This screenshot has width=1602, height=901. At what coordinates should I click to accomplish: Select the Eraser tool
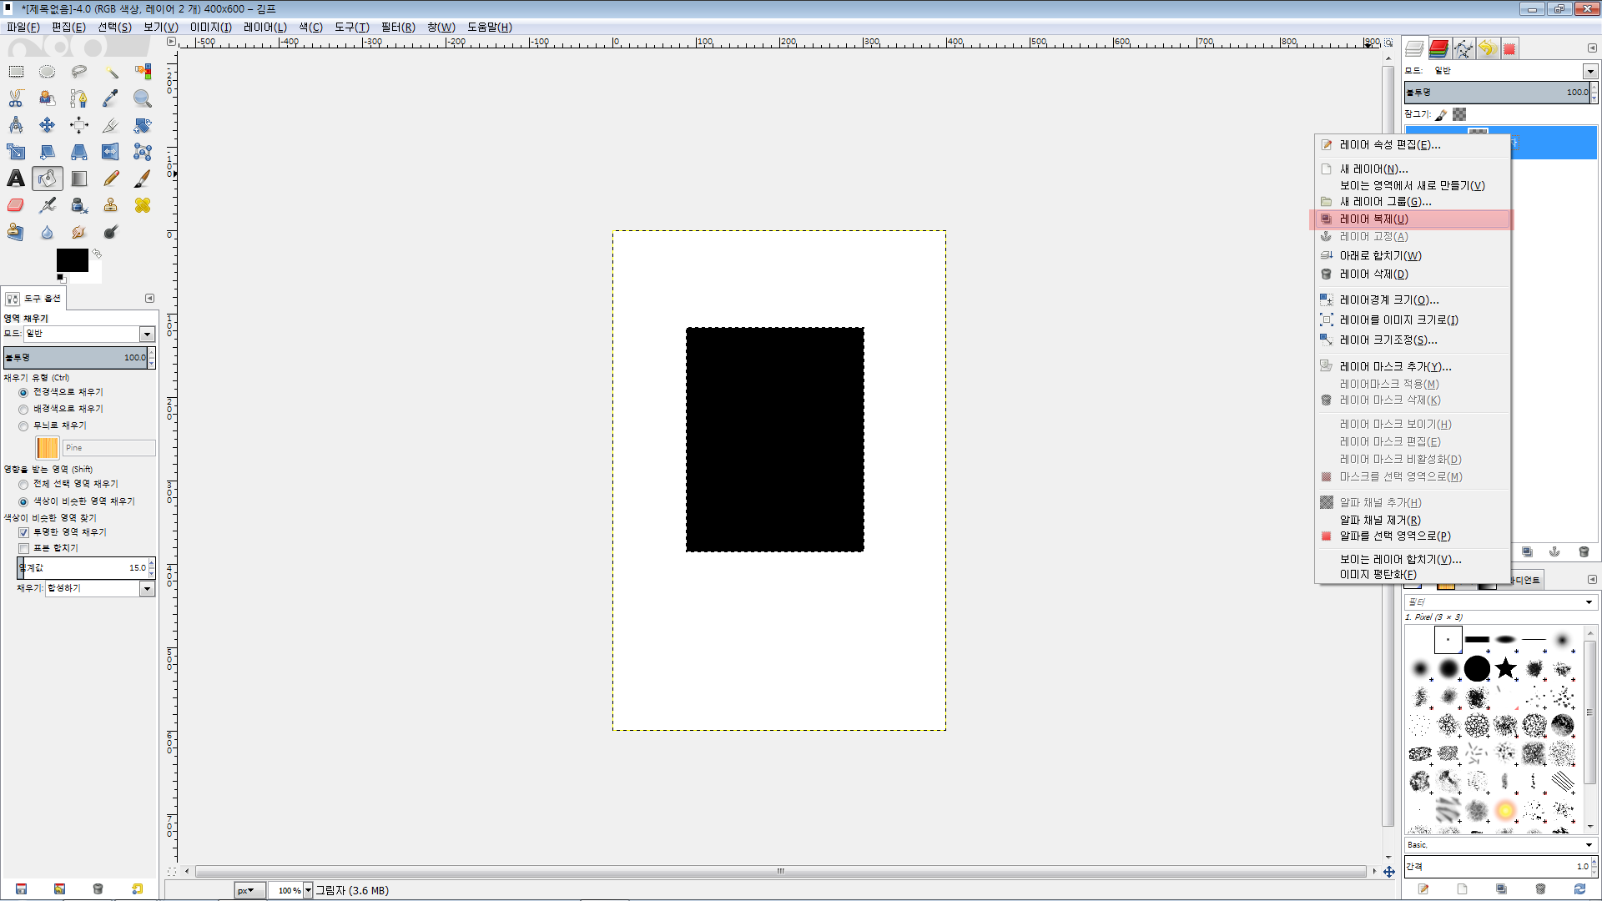coord(16,205)
